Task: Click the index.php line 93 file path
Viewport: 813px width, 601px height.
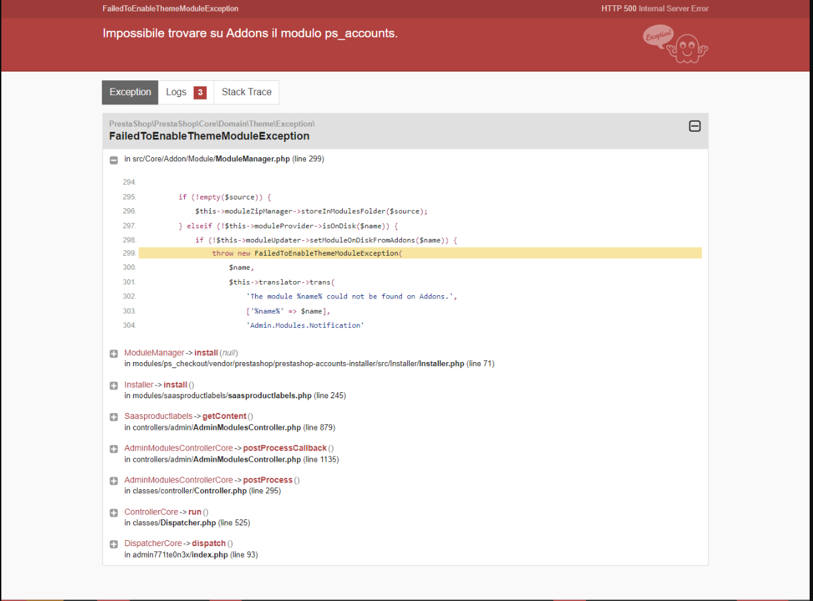Action: (191, 555)
